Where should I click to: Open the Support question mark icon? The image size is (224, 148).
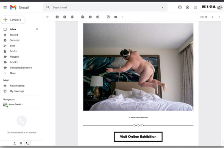click(180, 7)
